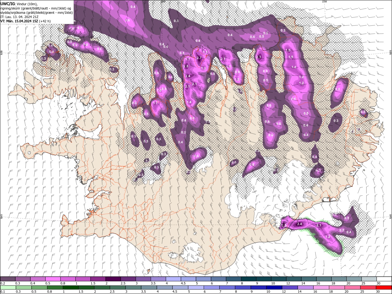
Task: Click the light pink swatch labeled 16 in lower row
Action: pyautogui.click(x=321, y=288)
